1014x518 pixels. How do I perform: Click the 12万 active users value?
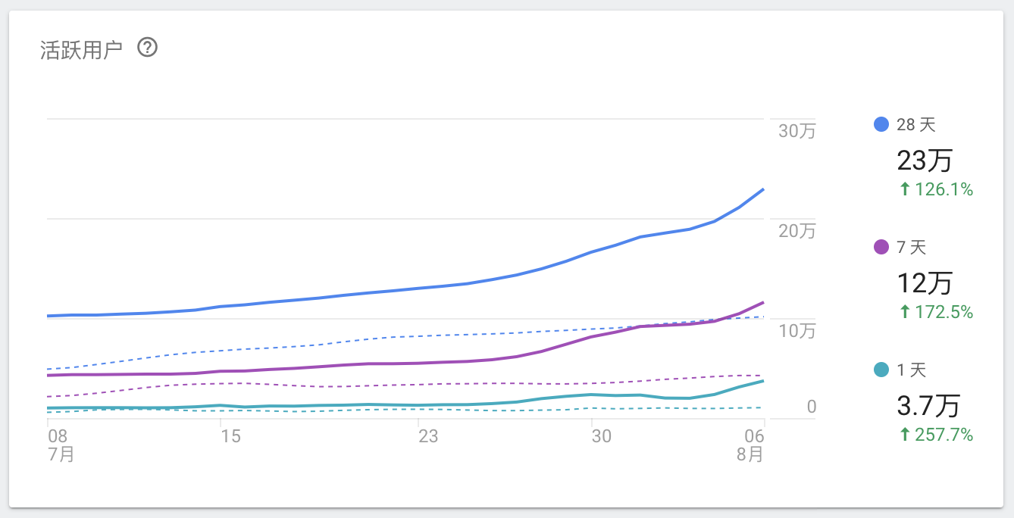pos(925,282)
